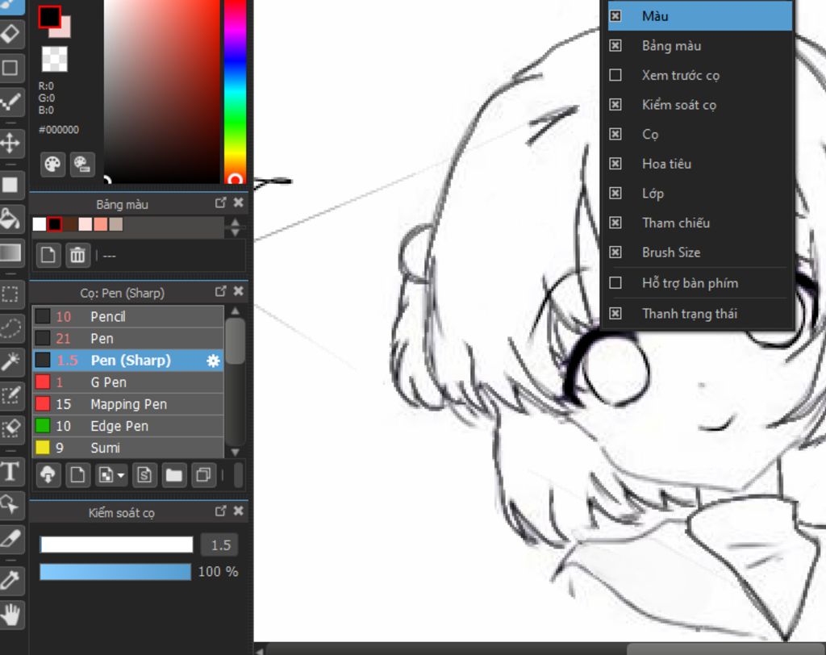The height and width of the screenshot is (655, 826).
Task: Select the Move tool
Action: point(10,144)
